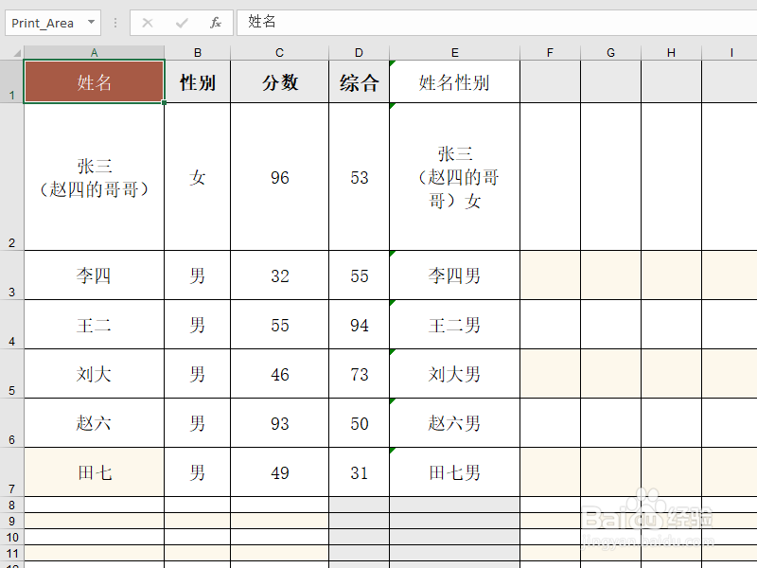Image resolution: width=757 pixels, height=568 pixels.
Task: Select column A header
Action: tap(94, 52)
